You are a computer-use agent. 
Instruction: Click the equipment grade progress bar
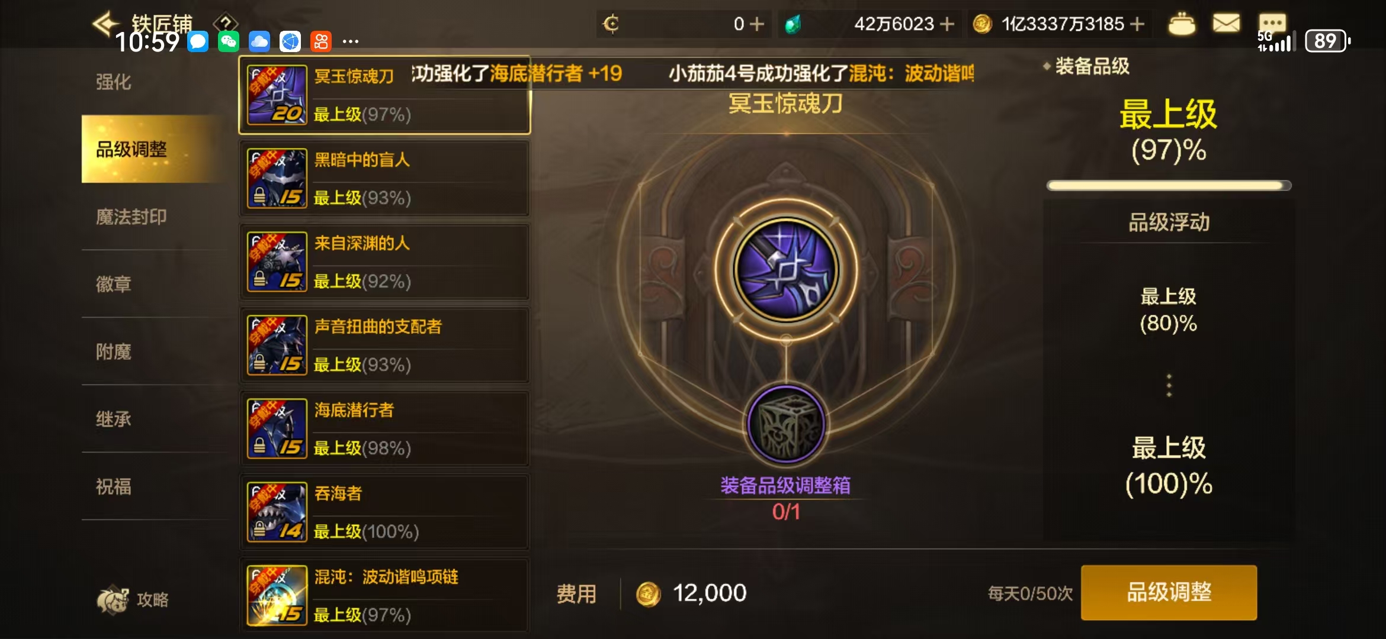1169,186
